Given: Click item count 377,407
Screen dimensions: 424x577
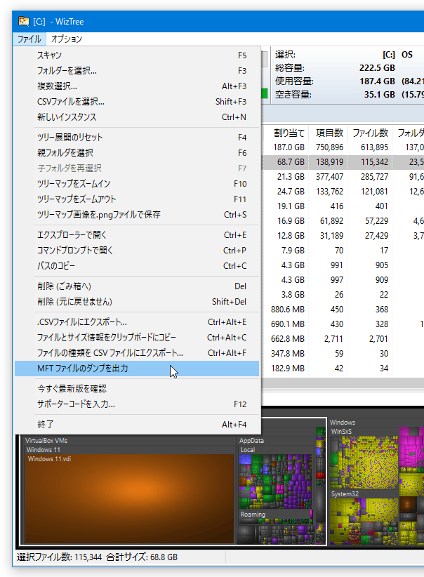Looking at the screenshot, I should pyautogui.click(x=329, y=177).
